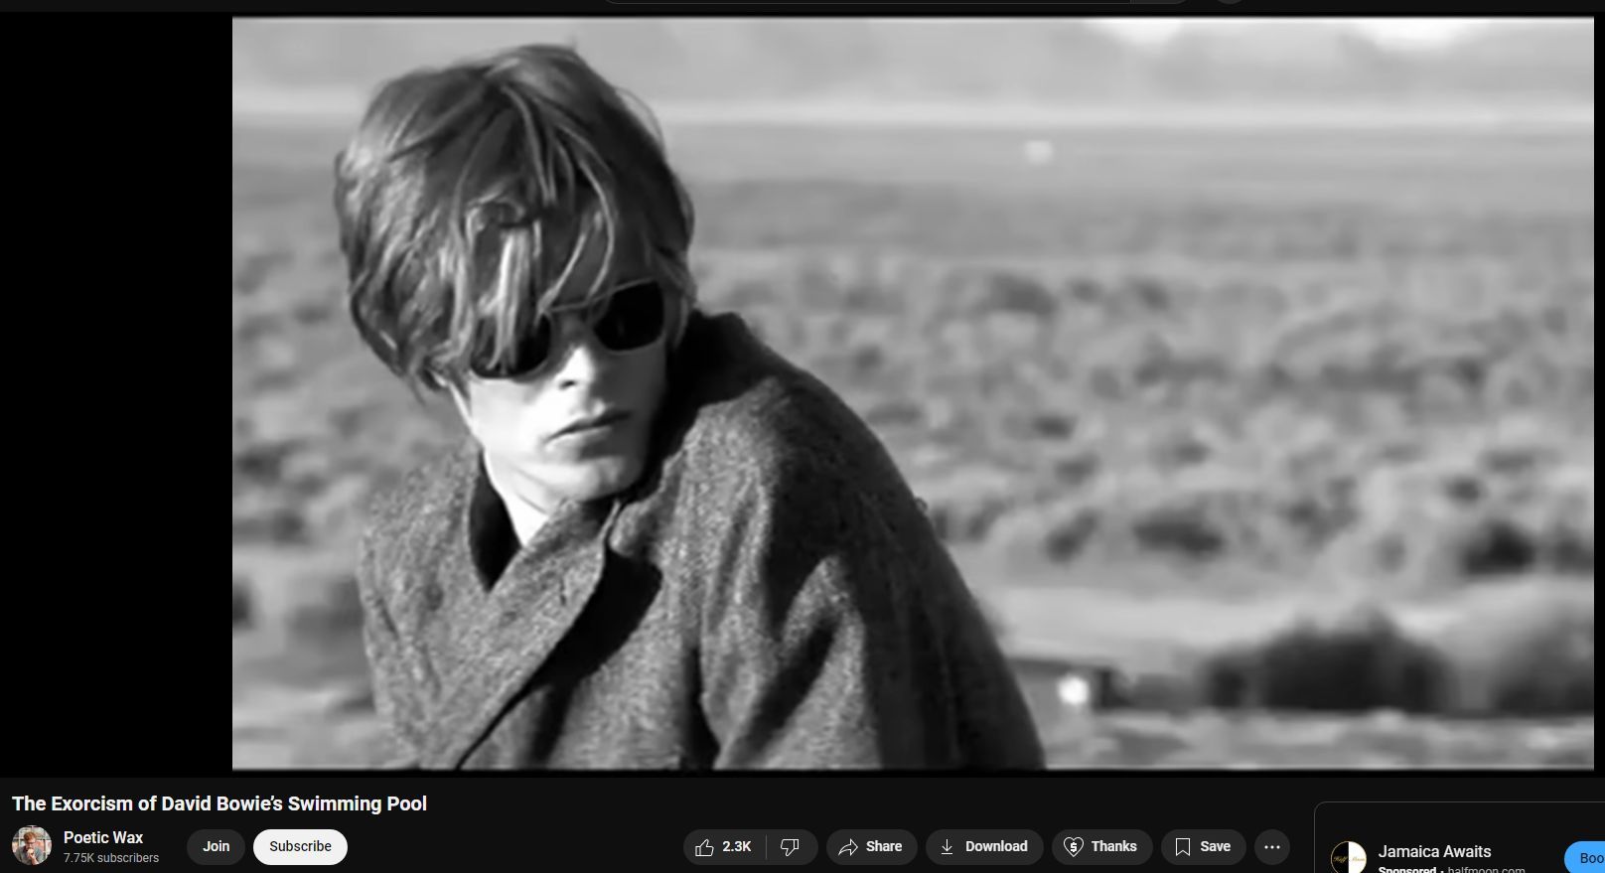Open the three-dot more actions menu
The height and width of the screenshot is (873, 1605).
tap(1272, 846)
